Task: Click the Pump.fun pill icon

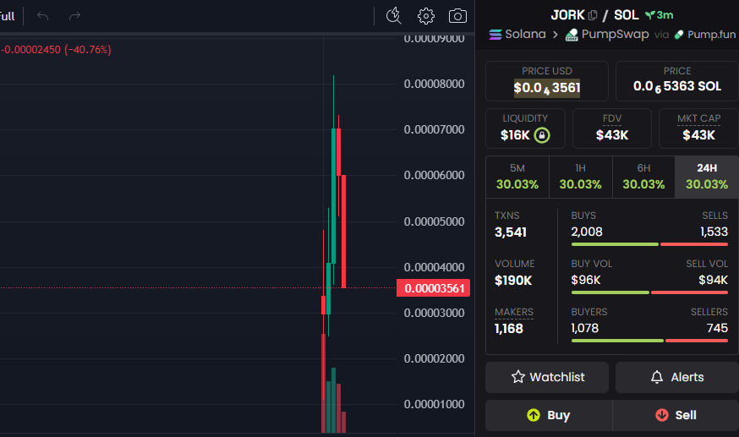Action: (x=679, y=35)
